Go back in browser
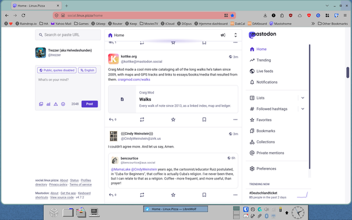The image size is (352, 220). point(7,16)
